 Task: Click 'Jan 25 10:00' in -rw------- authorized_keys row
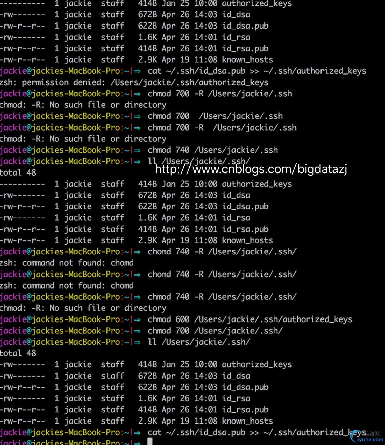(x=189, y=364)
